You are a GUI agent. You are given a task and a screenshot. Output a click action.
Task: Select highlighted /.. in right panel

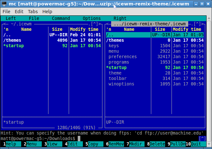click(155, 35)
